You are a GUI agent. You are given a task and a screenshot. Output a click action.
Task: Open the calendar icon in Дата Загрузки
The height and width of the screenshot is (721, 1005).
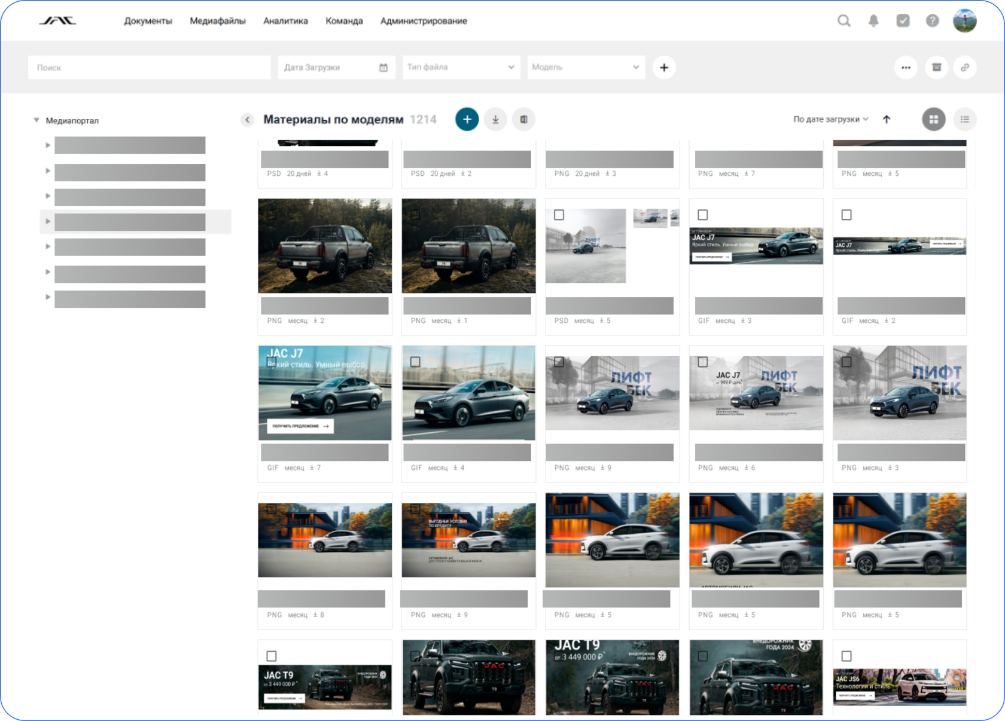(x=383, y=68)
